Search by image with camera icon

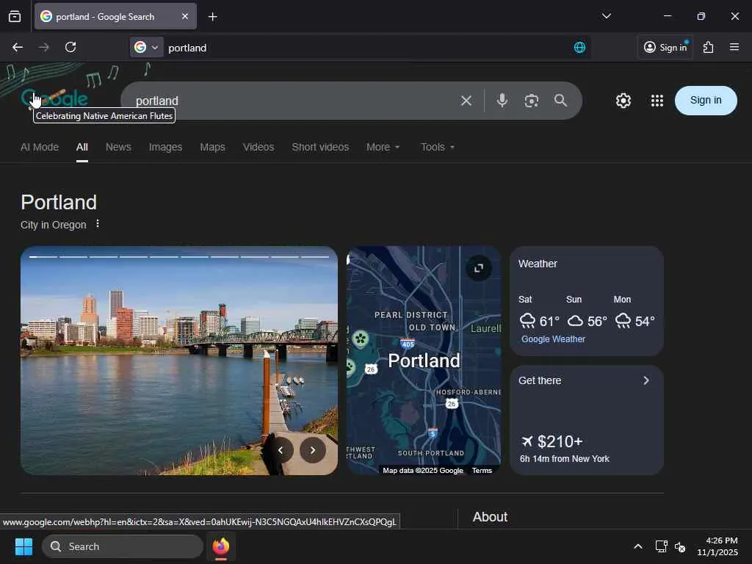(532, 101)
